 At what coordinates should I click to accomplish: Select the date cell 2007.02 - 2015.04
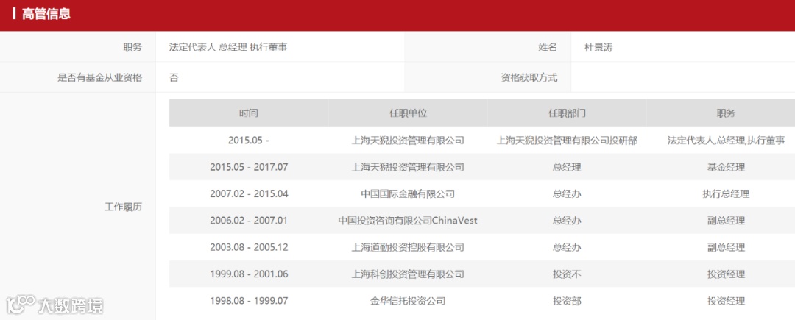[249, 194]
